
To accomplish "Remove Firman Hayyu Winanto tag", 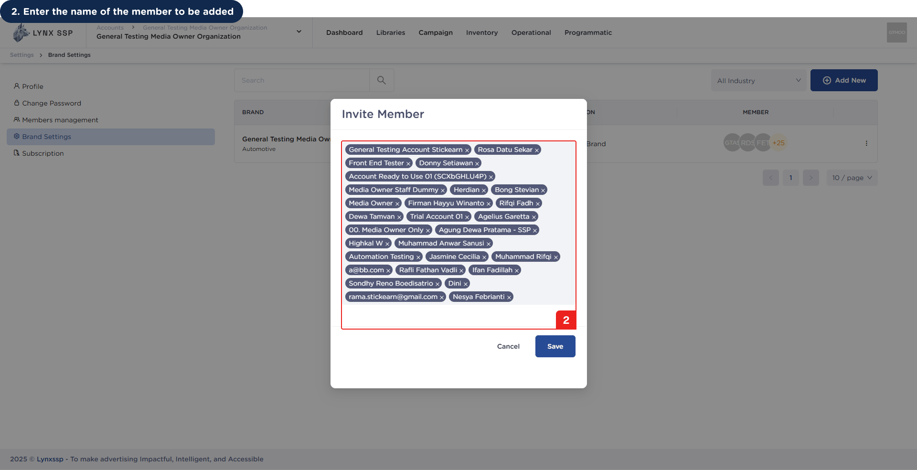I will (489, 203).
